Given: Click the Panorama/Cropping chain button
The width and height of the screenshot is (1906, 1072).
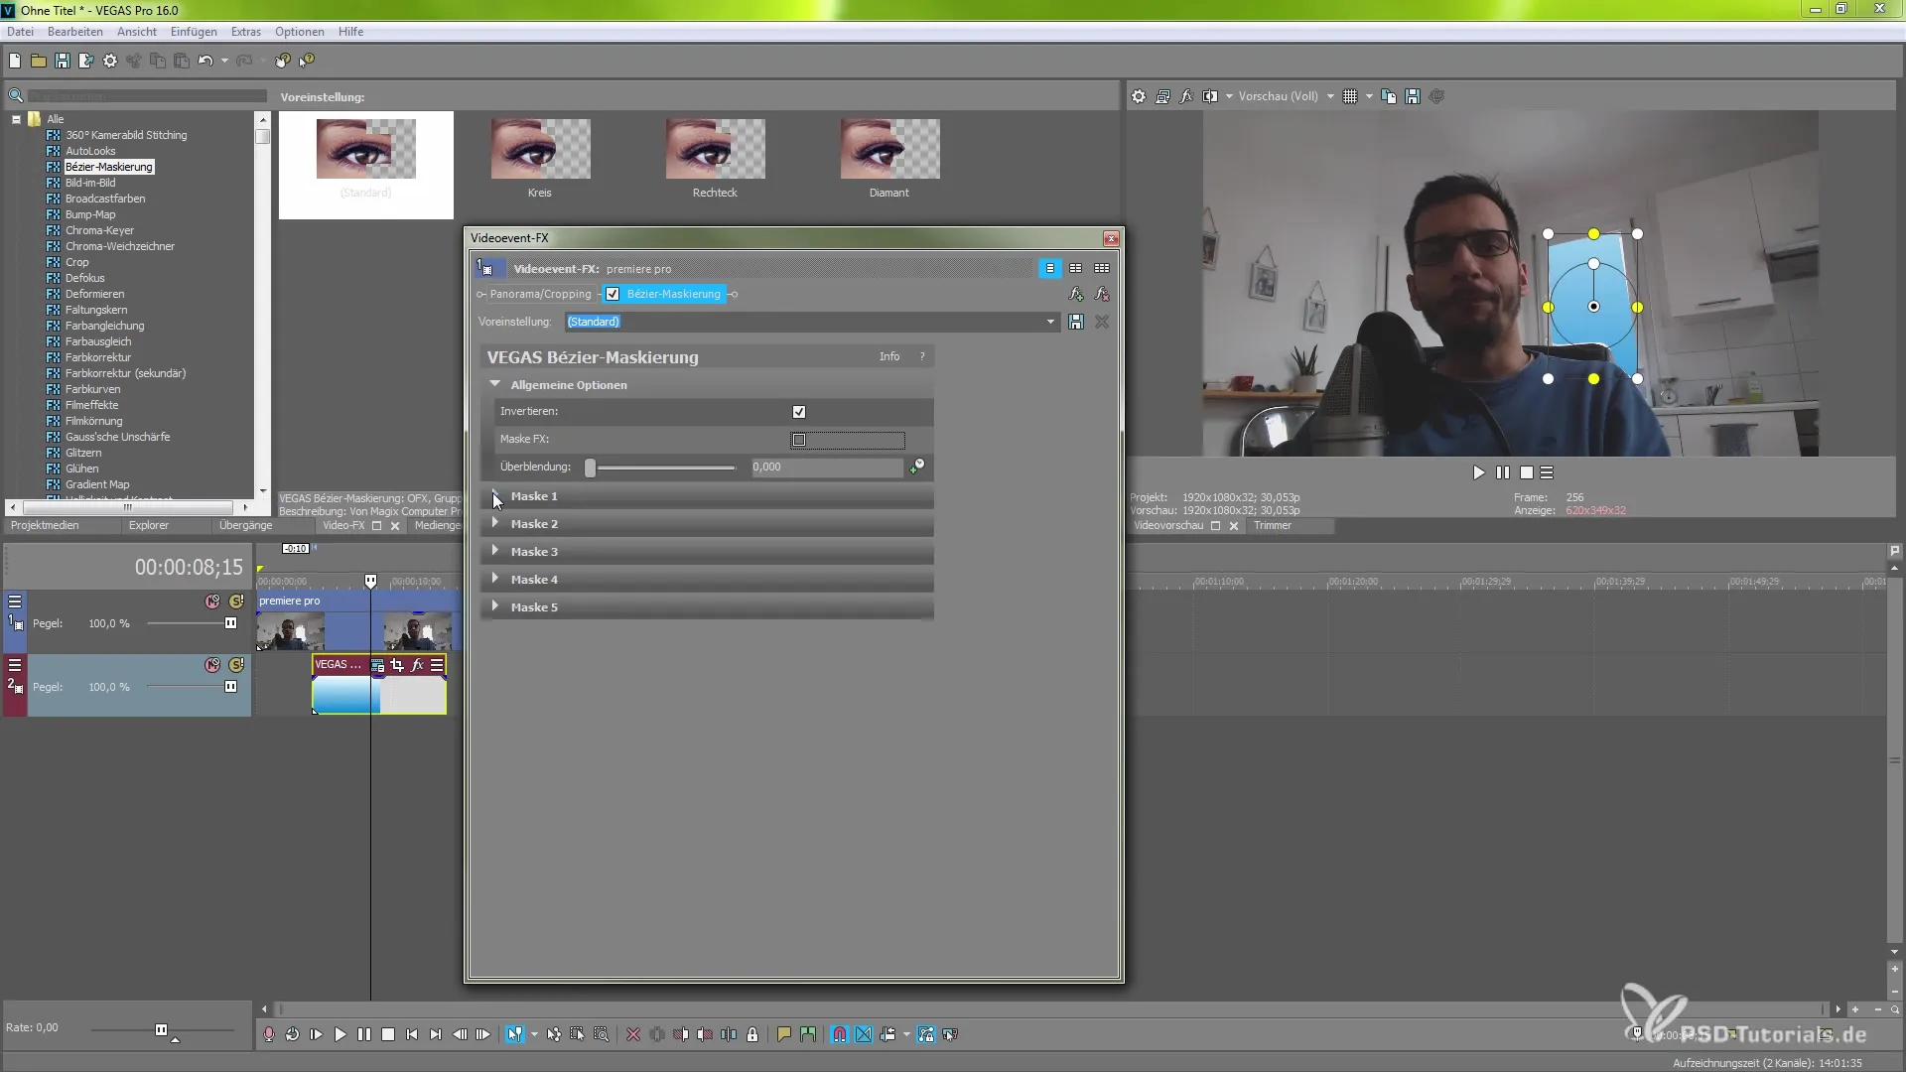Looking at the screenshot, I should [x=540, y=294].
